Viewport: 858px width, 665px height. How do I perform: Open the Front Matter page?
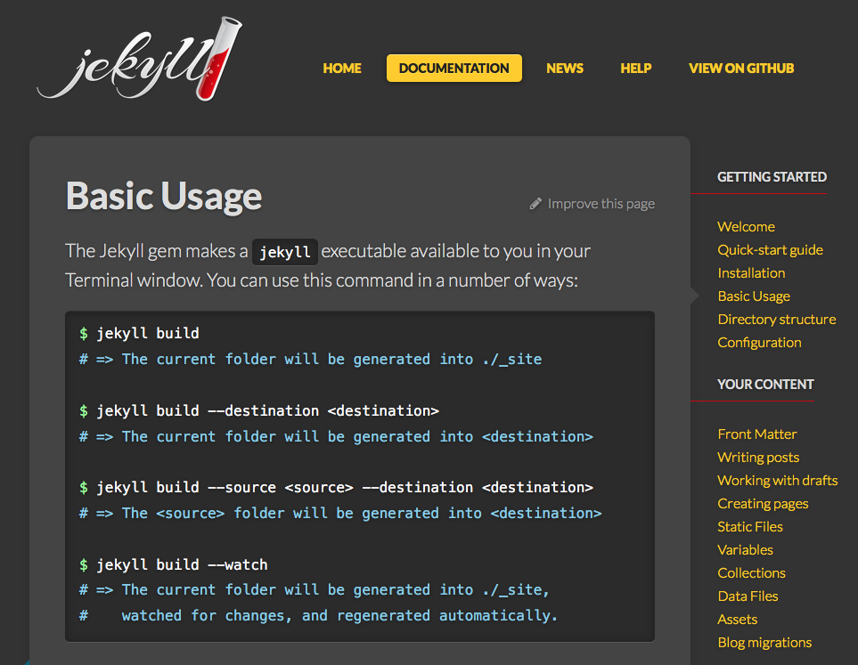click(756, 434)
